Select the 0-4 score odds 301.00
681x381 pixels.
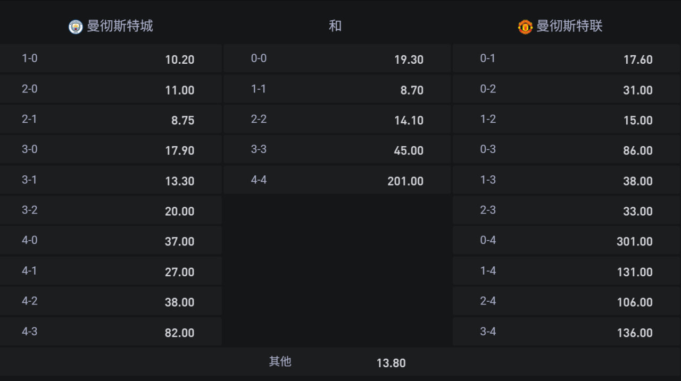point(566,241)
